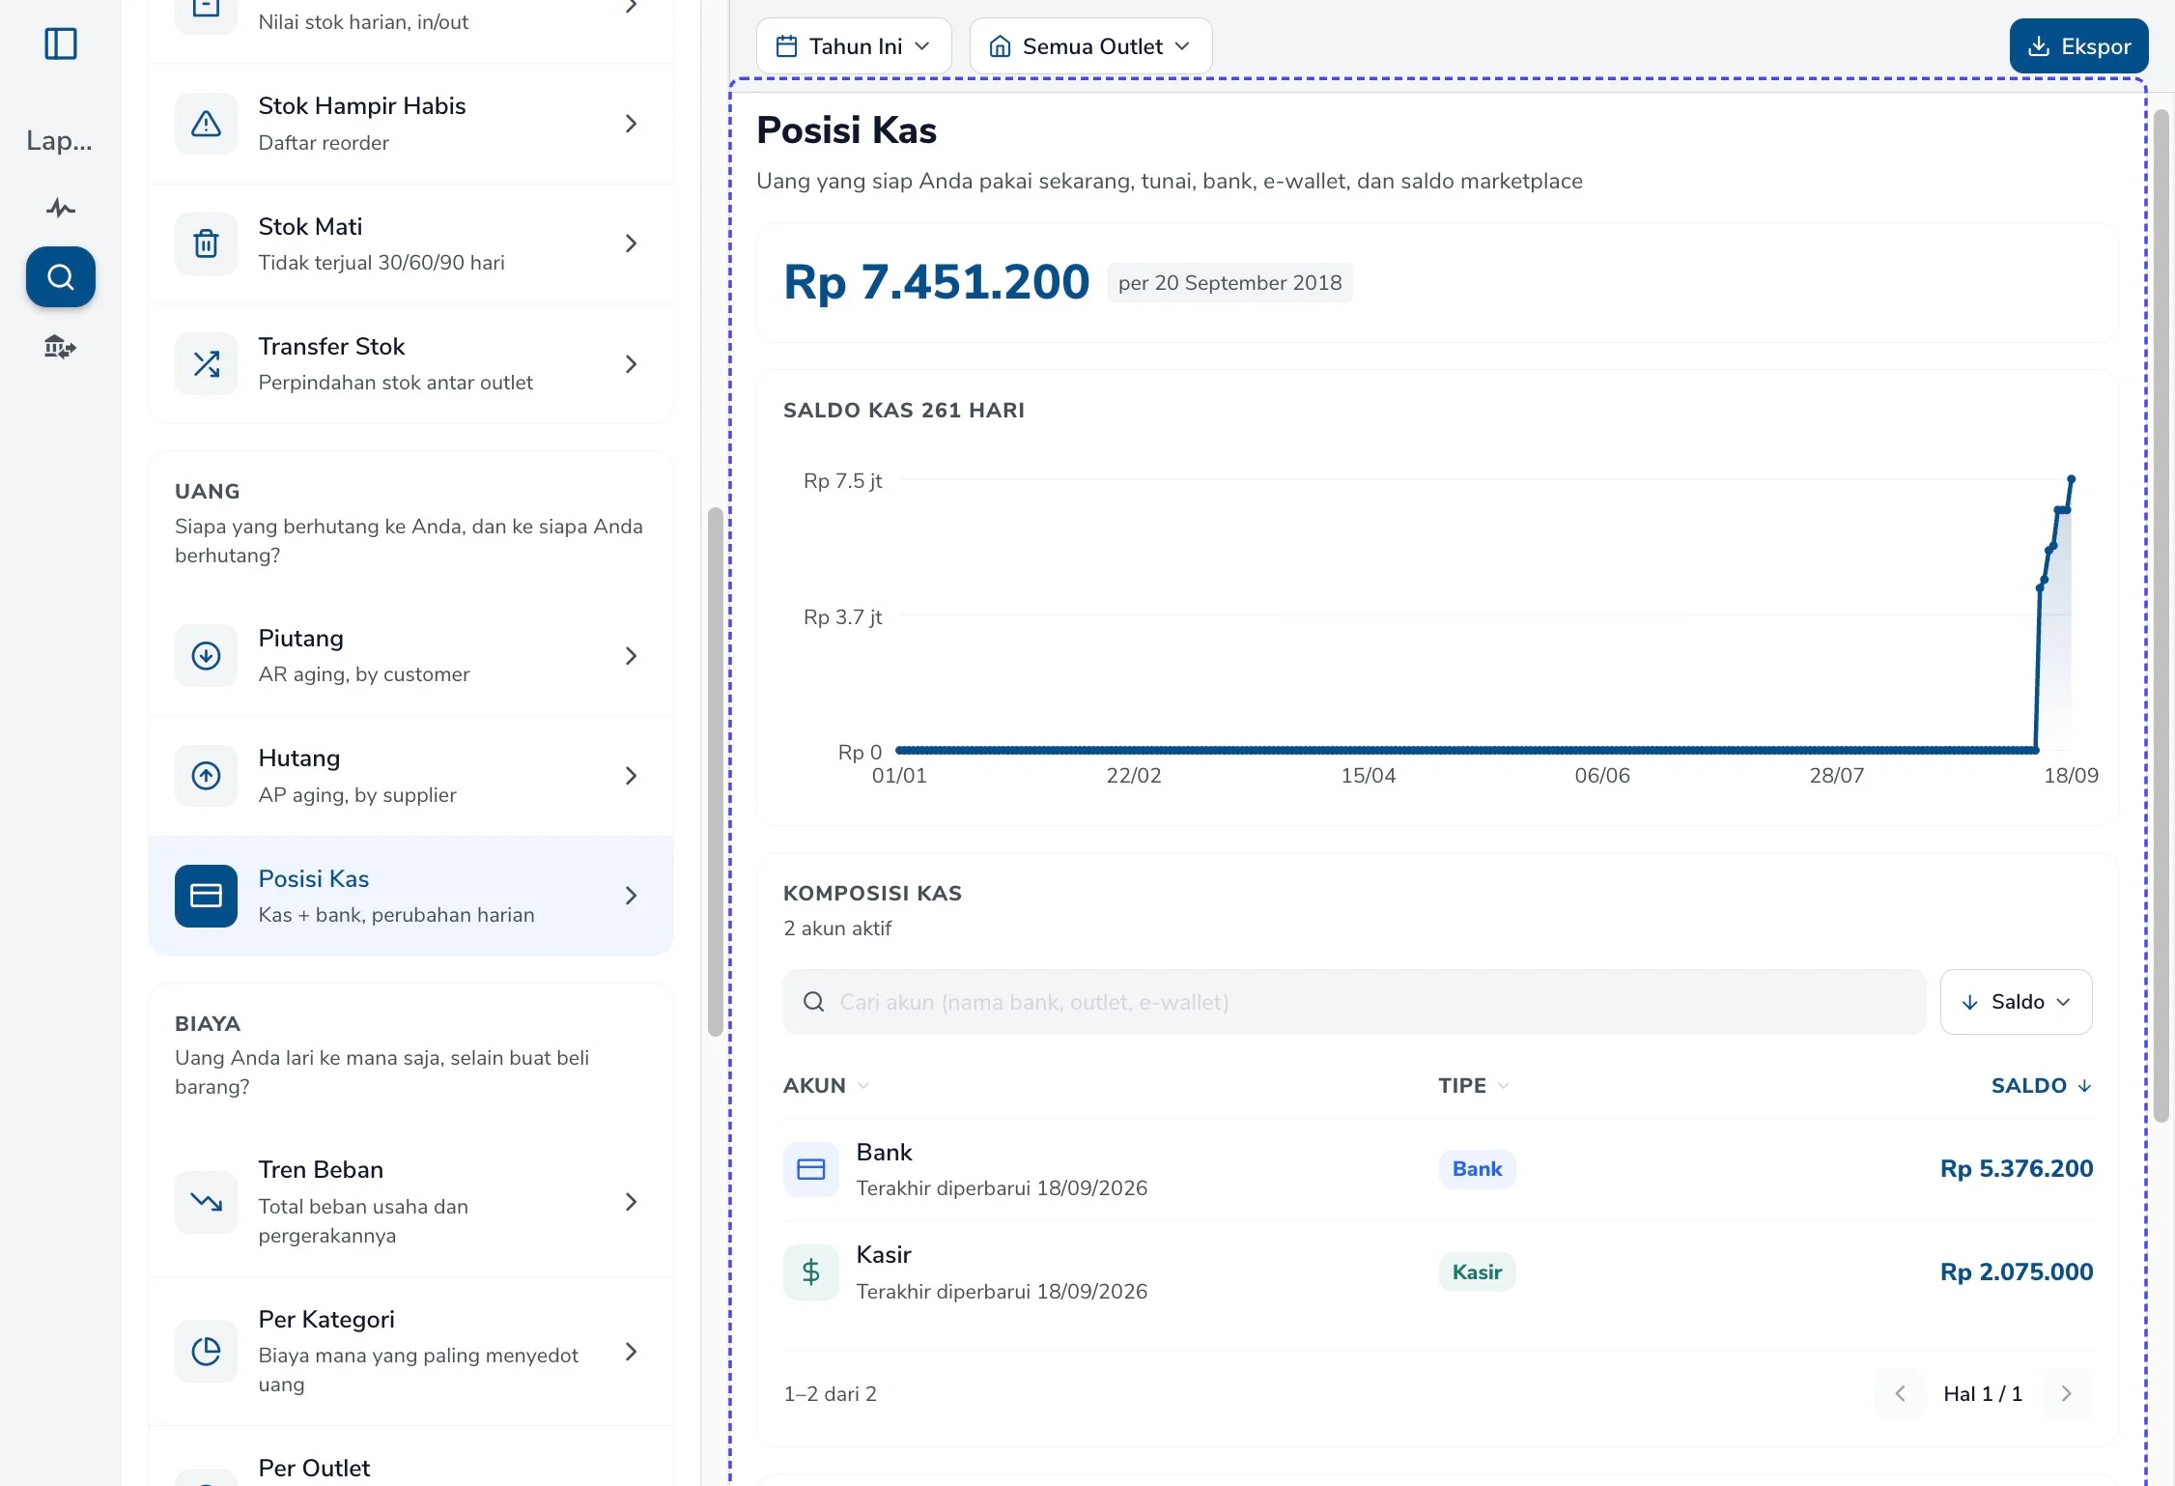The image size is (2175, 1486).
Task: Open the Piutang report
Action: (x=410, y=656)
